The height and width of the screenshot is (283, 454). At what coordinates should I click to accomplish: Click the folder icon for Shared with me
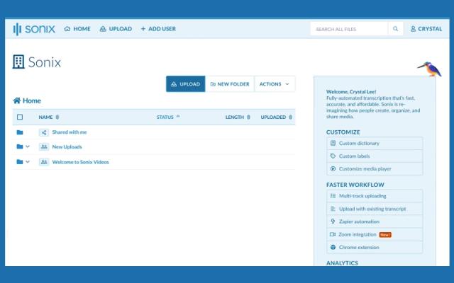[20, 132]
